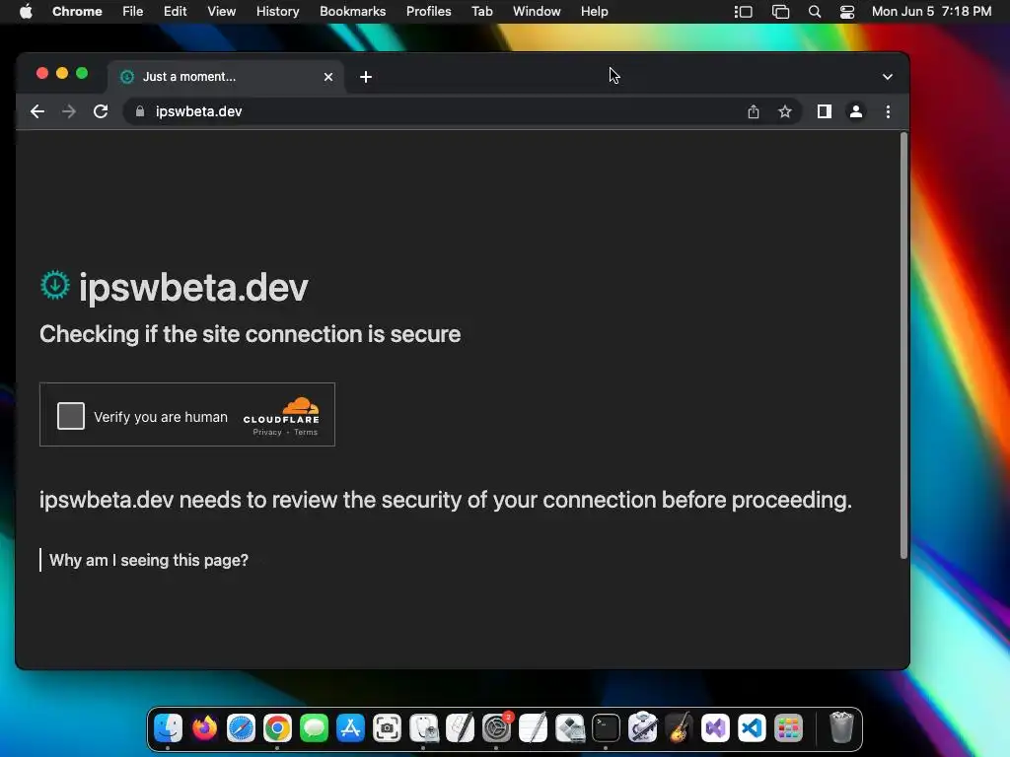Select the Just a moment tab

[x=226, y=77]
